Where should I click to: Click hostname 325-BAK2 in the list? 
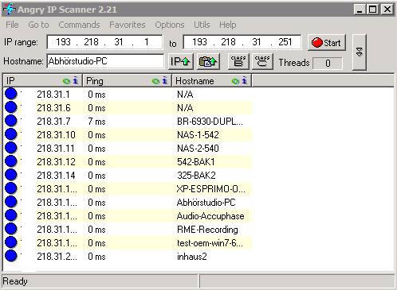pos(196,176)
